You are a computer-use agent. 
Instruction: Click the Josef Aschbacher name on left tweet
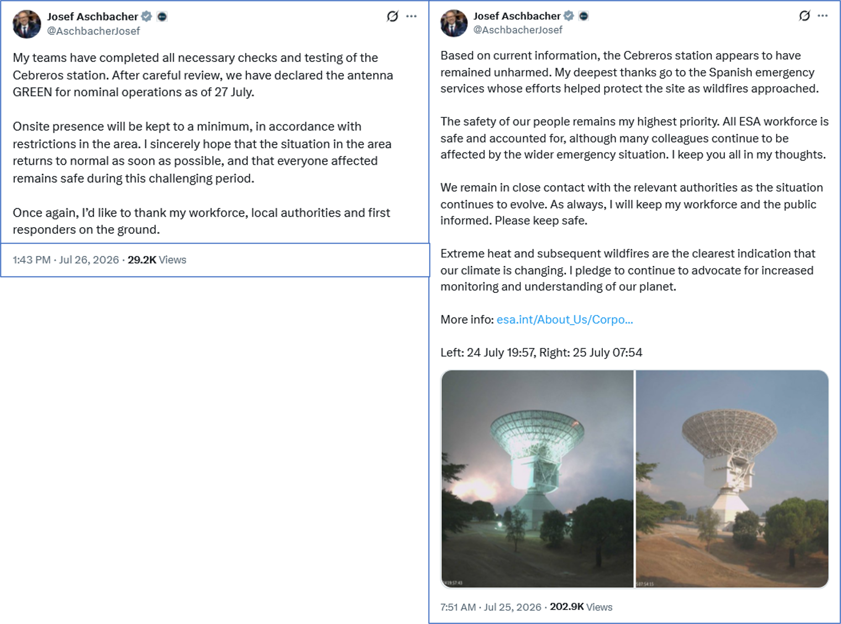[92, 17]
